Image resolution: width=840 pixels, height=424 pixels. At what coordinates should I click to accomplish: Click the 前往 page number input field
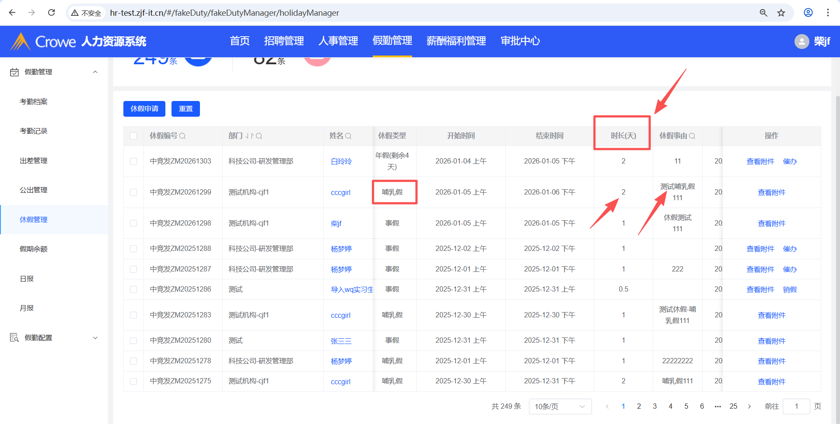796,407
